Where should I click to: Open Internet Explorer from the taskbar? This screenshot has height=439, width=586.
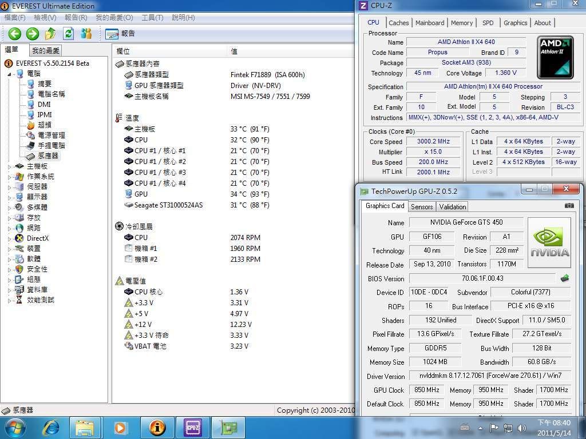click(51, 428)
